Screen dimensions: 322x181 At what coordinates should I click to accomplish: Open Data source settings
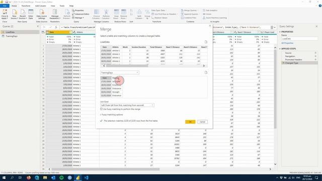click(x=42, y=14)
